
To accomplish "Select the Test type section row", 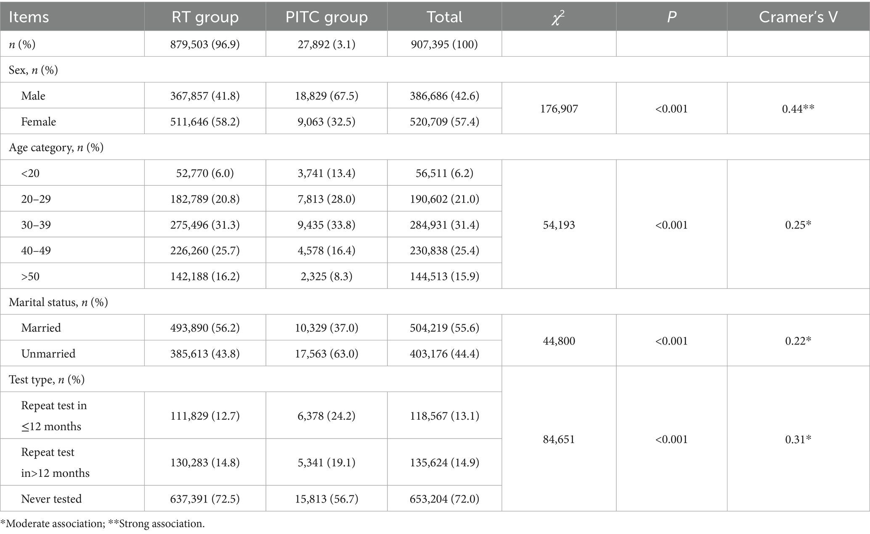I will pos(47,380).
